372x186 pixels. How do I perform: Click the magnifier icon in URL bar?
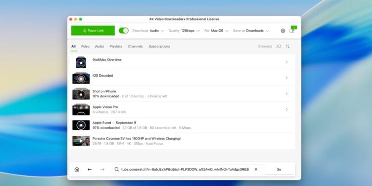(x=117, y=169)
